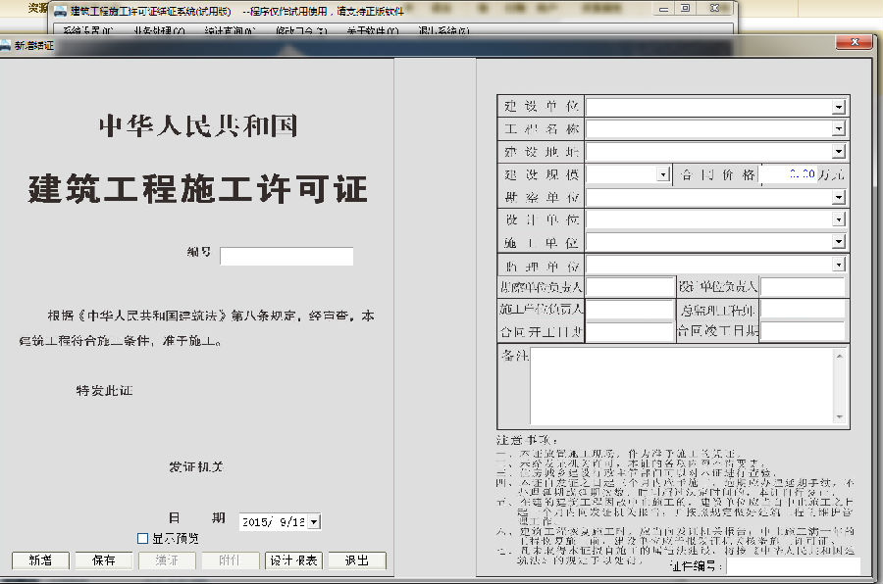Open the 系统设置 menu in the main window
883x584 pixels.
tap(88, 30)
